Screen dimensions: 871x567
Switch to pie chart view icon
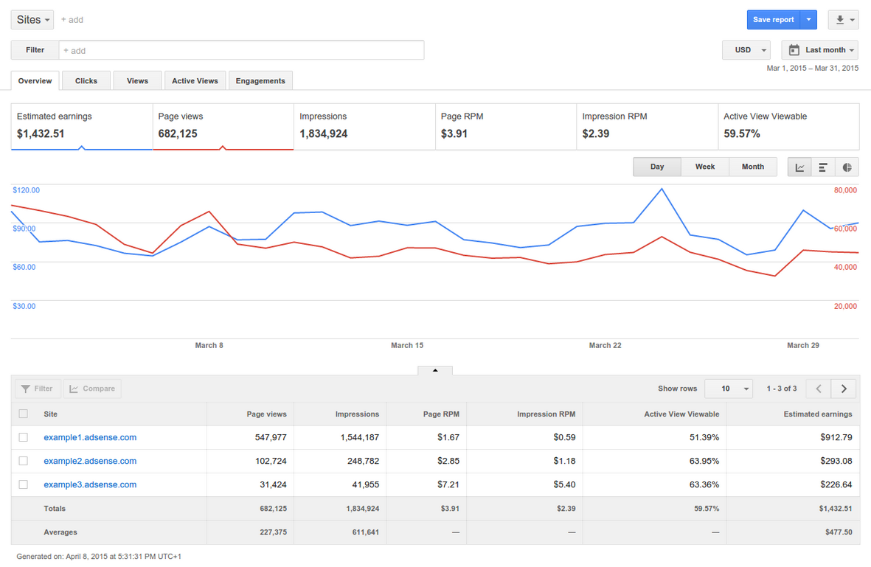(x=847, y=167)
